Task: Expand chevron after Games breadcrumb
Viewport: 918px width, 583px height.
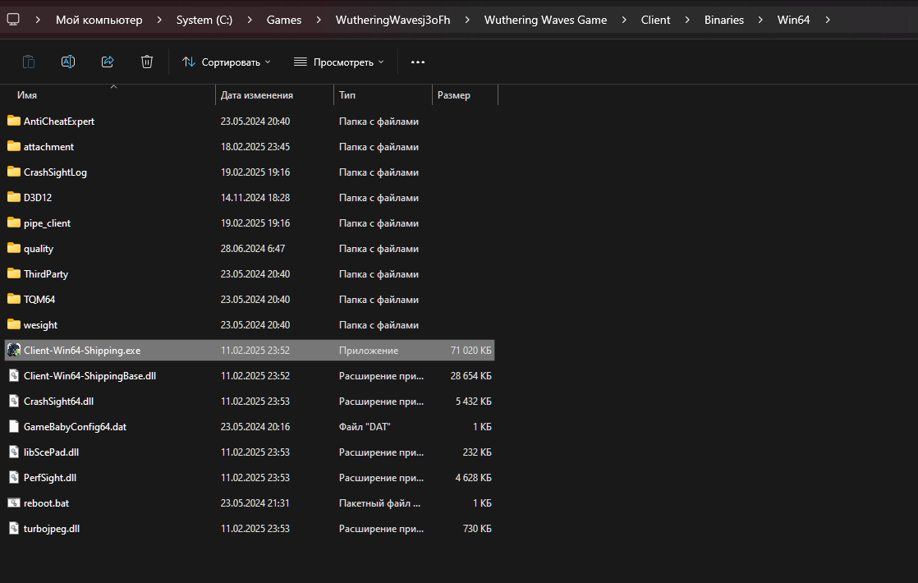Action: click(x=319, y=20)
